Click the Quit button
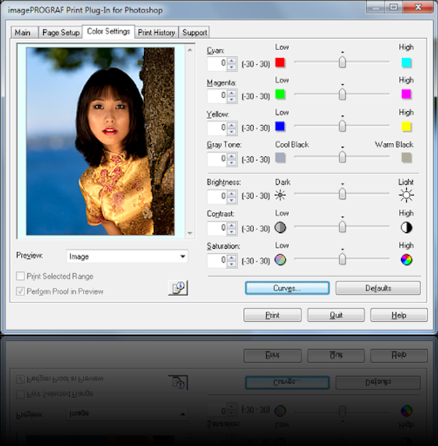Image resolution: width=438 pixels, height=446 pixels. [x=336, y=315]
